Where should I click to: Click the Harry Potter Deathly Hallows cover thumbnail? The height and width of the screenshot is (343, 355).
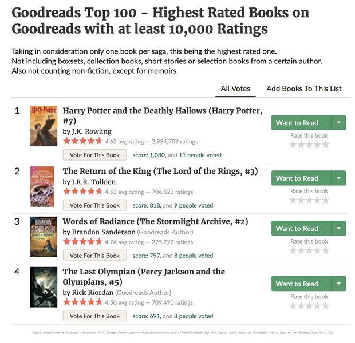pyautogui.click(x=44, y=125)
